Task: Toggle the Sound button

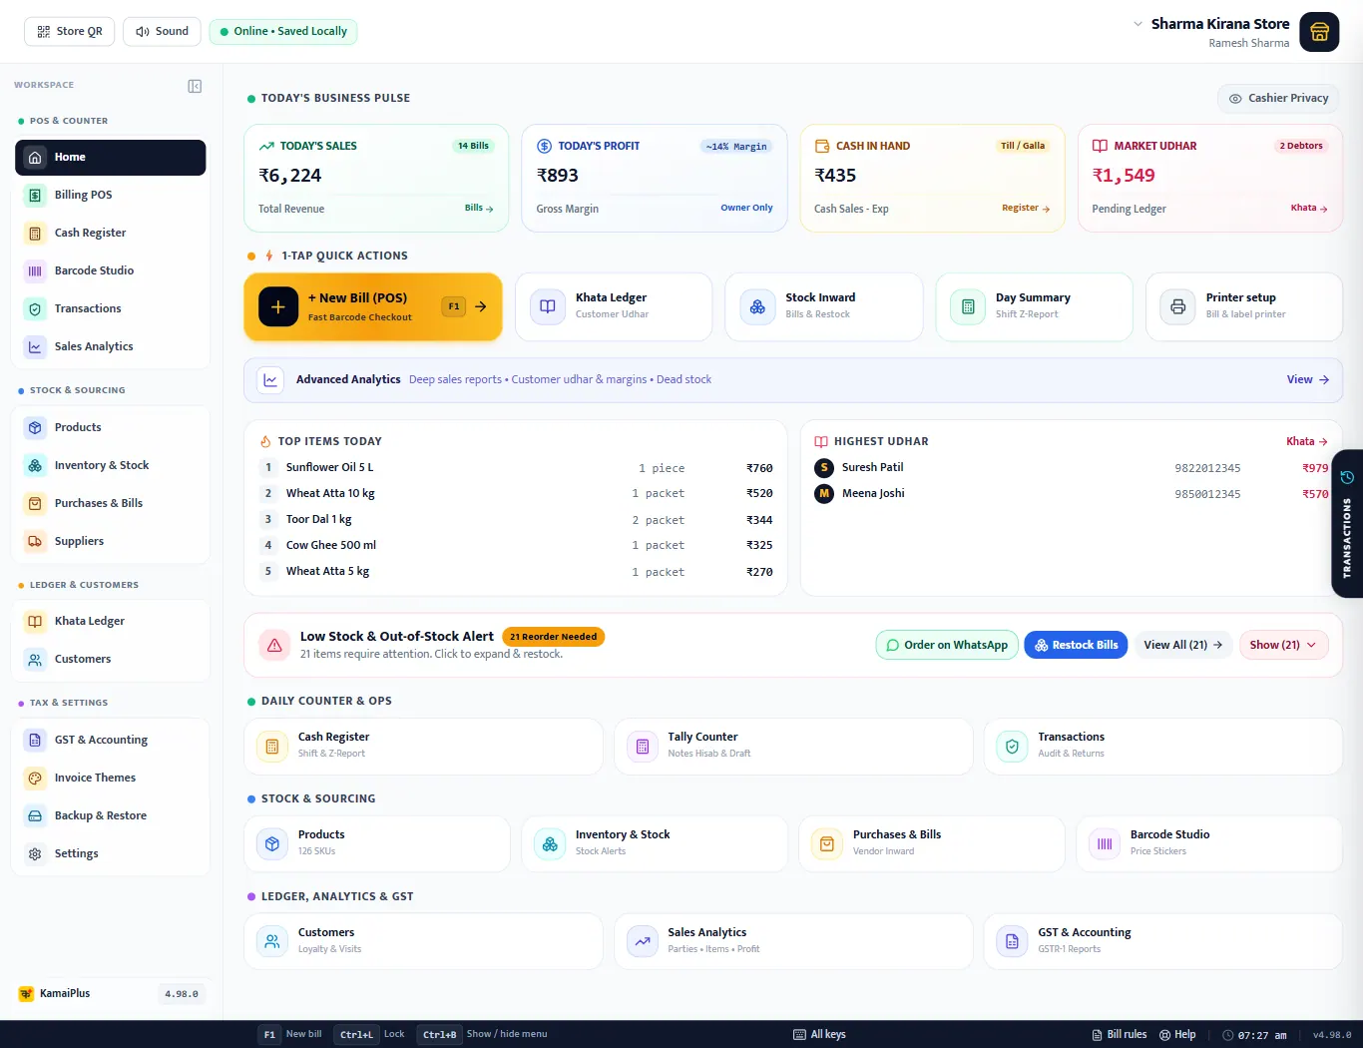Action: [162, 31]
